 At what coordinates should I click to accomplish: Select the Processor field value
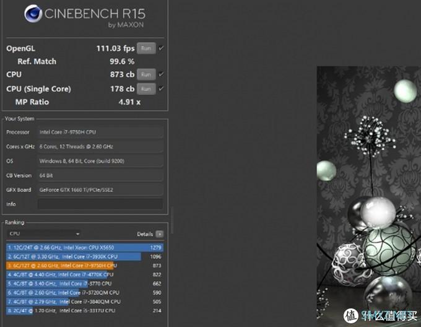[x=100, y=132]
